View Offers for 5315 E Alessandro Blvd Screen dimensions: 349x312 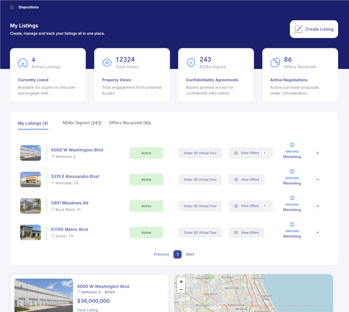[x=247, y=179]
